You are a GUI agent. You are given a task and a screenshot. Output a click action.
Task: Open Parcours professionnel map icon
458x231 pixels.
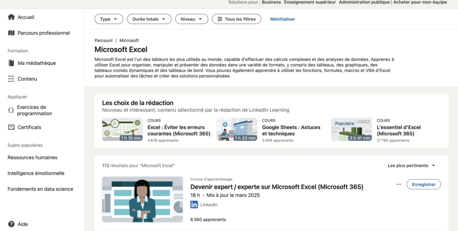pos(11,33)
